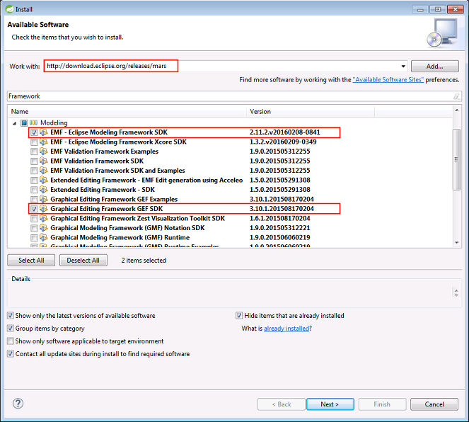Click the icon beside GMF Notation SDK
This screenshot has width=469, height=422.
tap(44, 228)
